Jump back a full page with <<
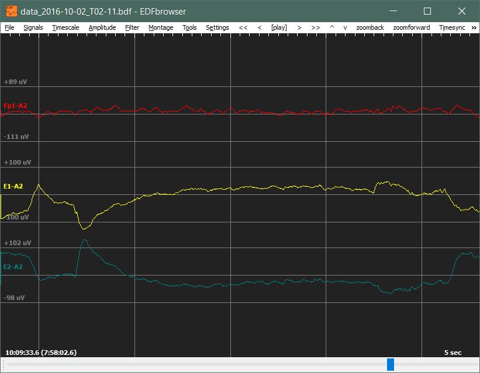The image size is (480, 373). pyautogui.click(x=243, y=27)
